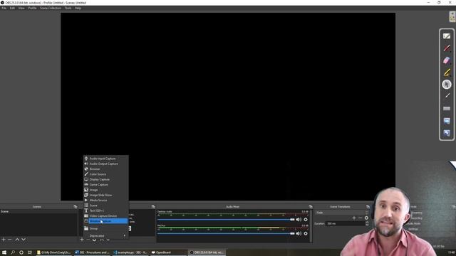Select the laser pointer tool
Screen dimensions: 456x256
click(447, 96)
